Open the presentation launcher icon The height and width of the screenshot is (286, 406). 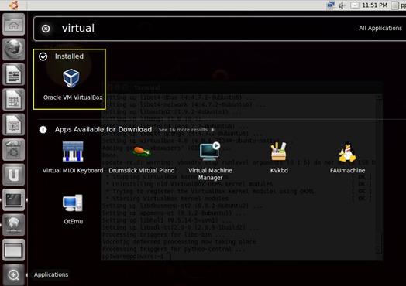click(x=13, y=124)
